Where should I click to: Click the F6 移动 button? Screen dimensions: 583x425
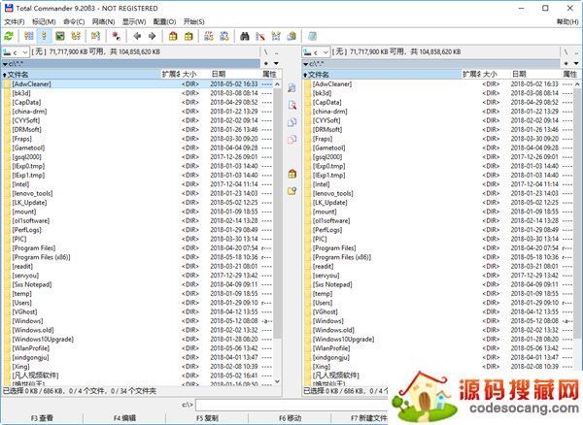pyautogui.click(x=290, y=418)
